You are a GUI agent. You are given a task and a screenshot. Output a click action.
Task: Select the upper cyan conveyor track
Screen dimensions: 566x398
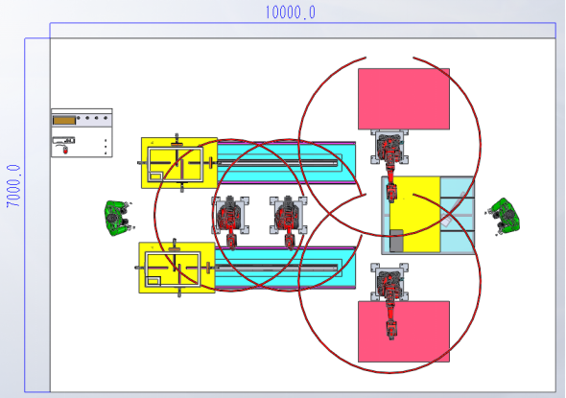pos(286,163)
